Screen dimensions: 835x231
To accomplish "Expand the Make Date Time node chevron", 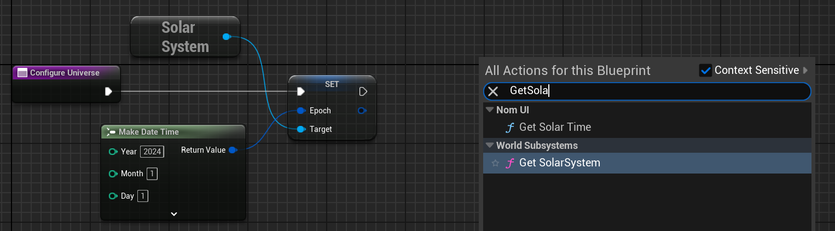I will 174,213.
